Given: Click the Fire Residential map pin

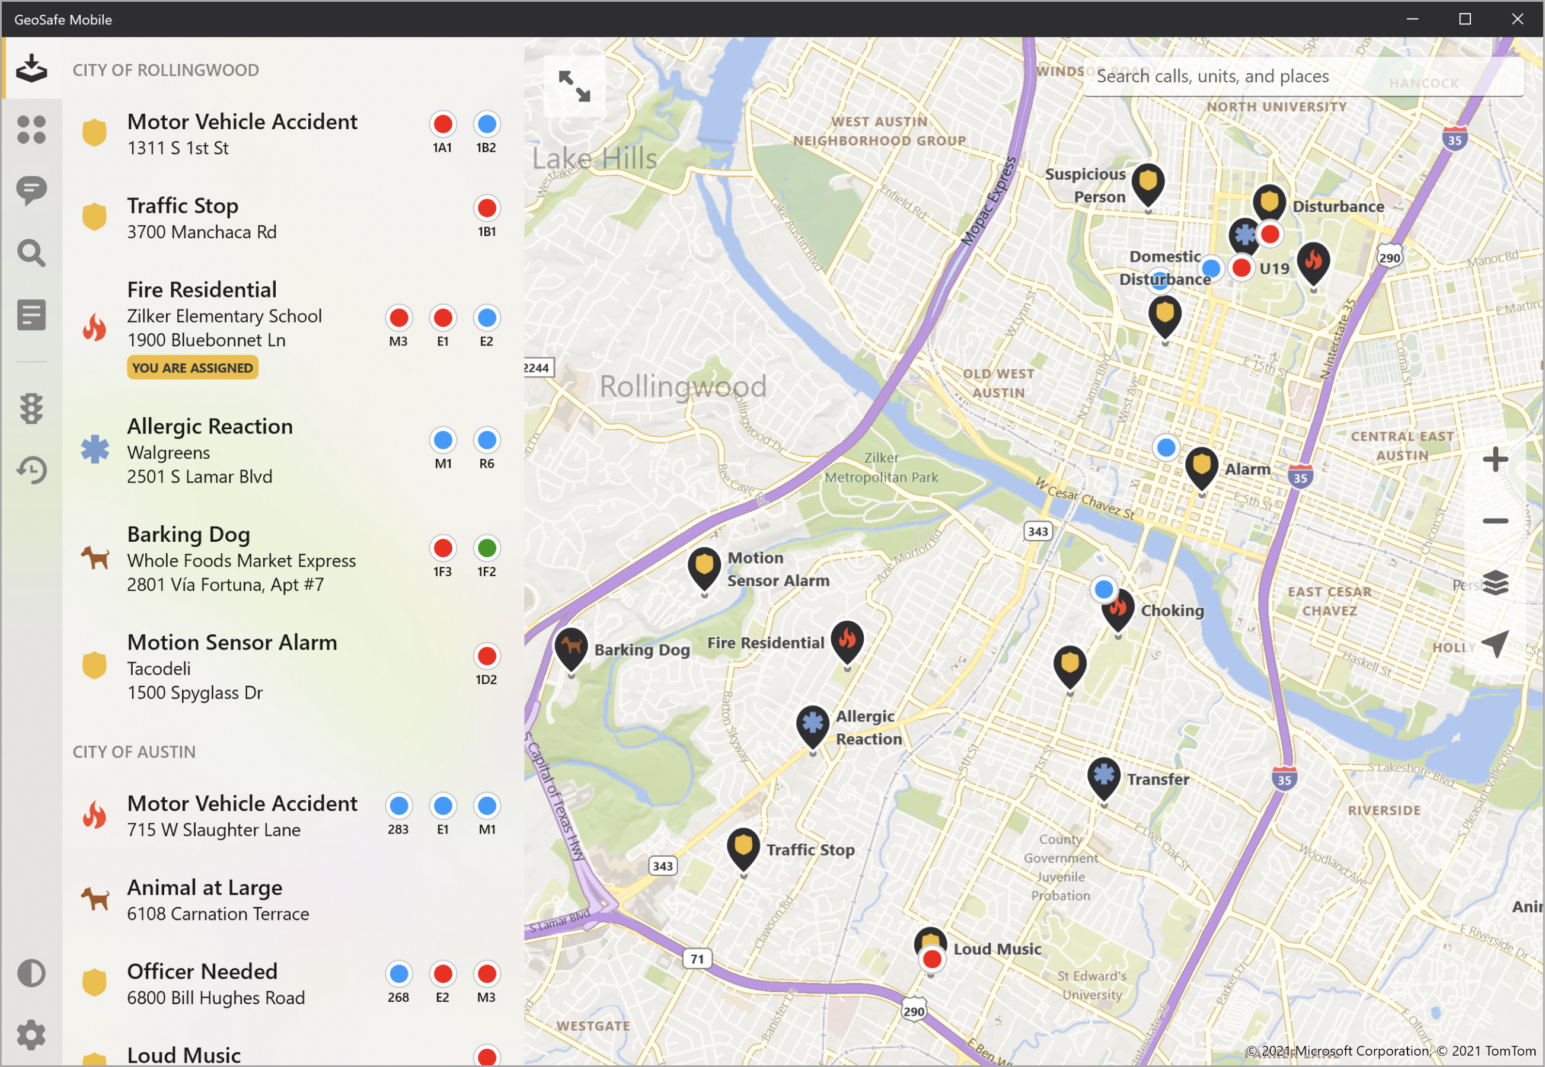Looking at the screenshot, I should (x=847, y=642).
